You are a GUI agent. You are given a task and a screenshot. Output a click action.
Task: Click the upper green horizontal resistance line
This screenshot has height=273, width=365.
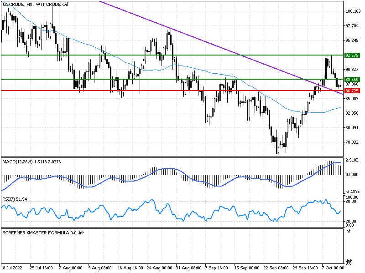(137, 55)
